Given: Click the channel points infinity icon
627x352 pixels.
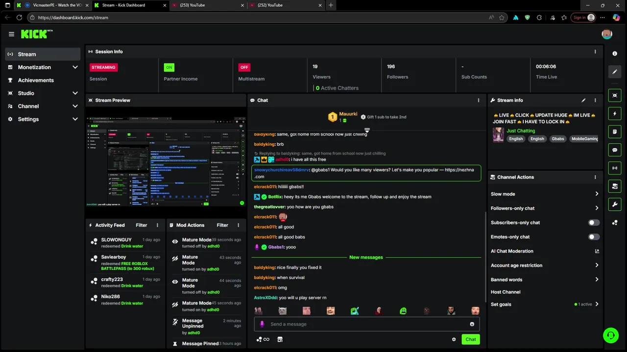Looking at the screenshot, I should tap(263, 339).
